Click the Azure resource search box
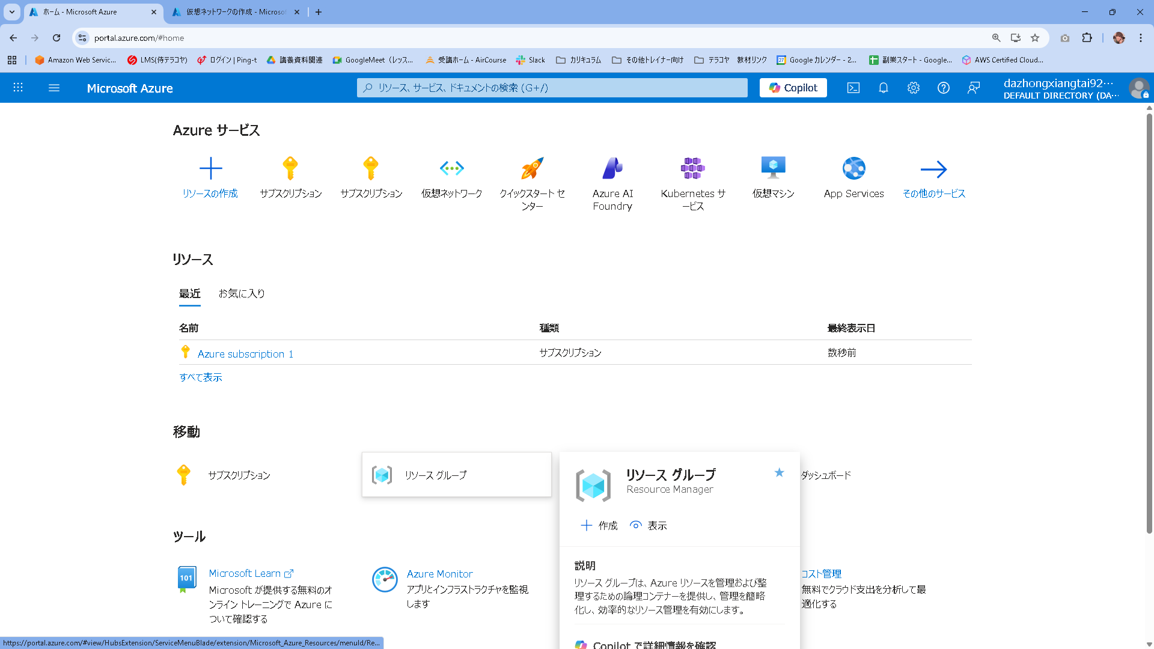The image size is (1154, 649). [x=552, y=88]
